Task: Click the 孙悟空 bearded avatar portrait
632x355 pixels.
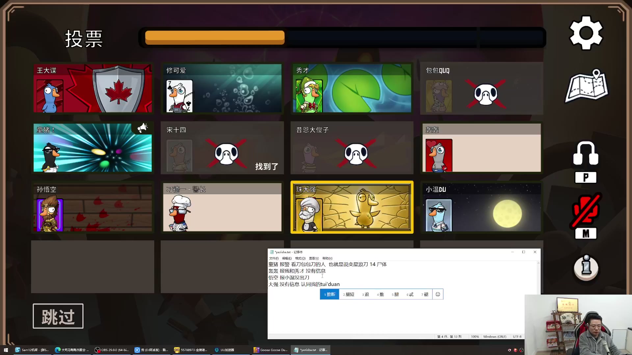Action: tap(50, 214)
